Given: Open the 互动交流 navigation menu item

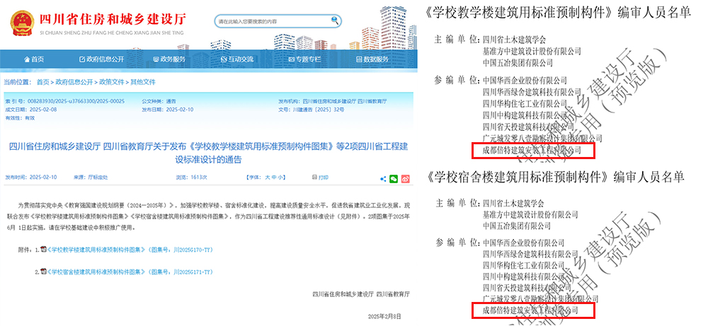Looking at the screenshot, I should pyautogui.click(x=237, y=59).
